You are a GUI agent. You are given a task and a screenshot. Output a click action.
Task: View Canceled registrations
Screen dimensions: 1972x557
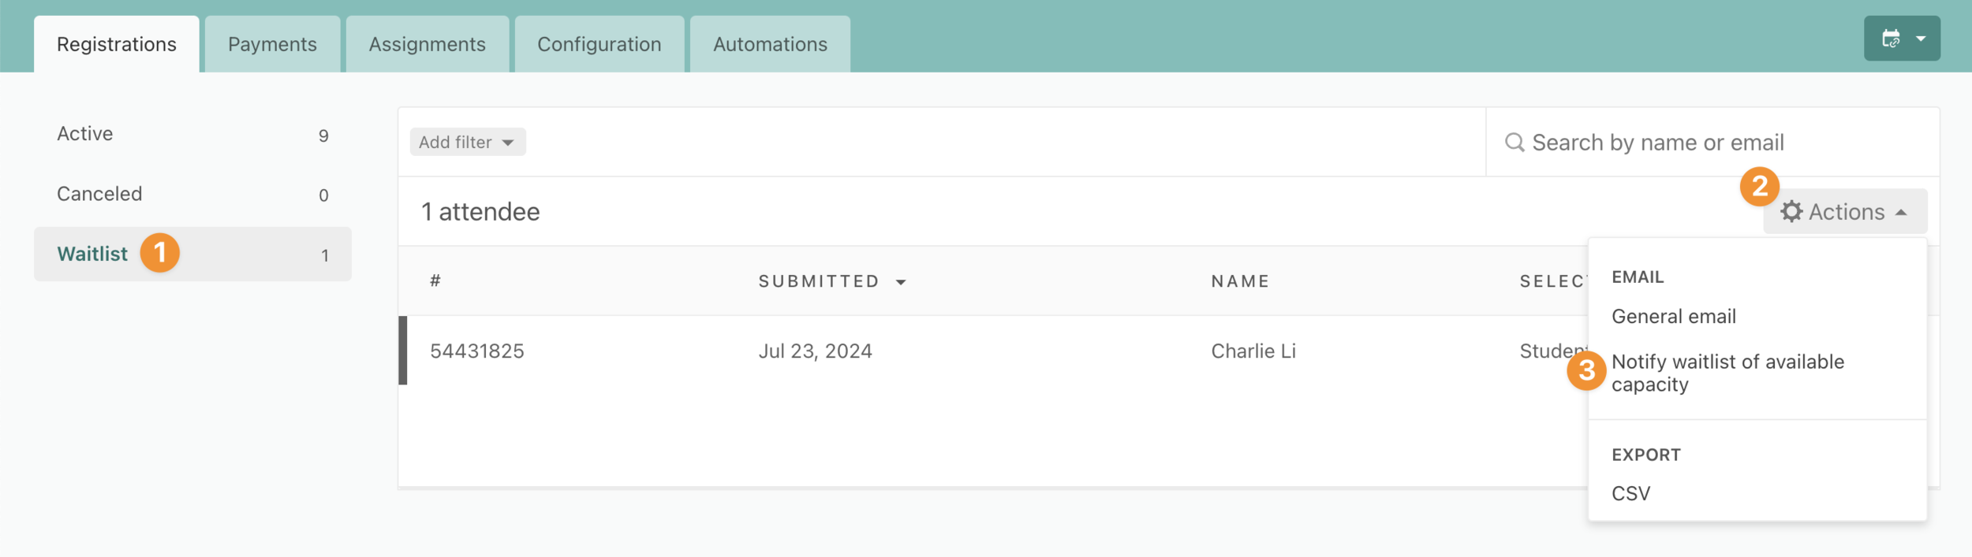tap(192, 195)
